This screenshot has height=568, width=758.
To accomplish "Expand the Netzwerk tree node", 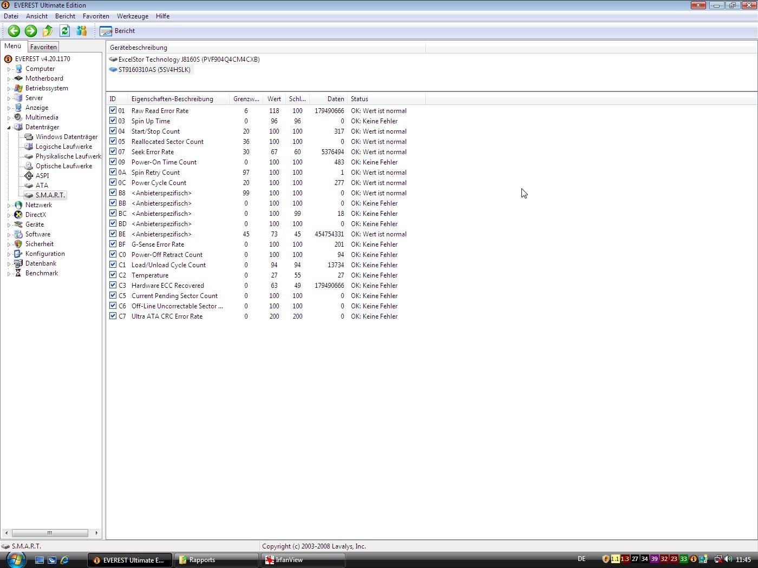I will tap(9, 206).
